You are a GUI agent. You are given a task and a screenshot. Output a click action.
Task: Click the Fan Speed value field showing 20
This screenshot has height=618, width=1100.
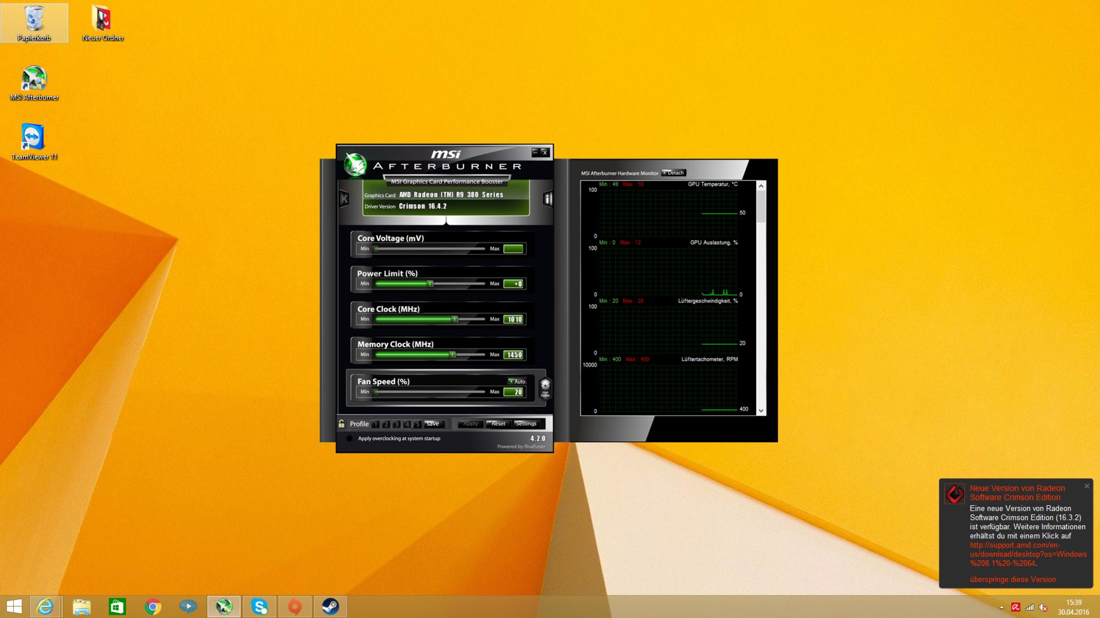click(513, 392)
